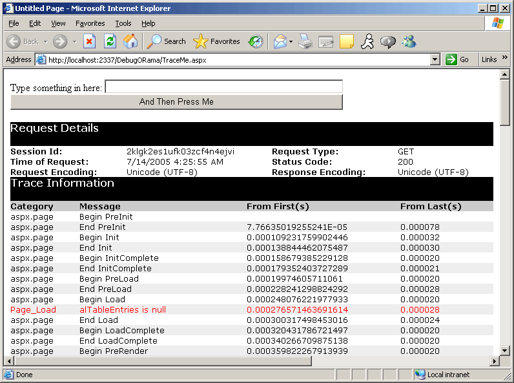Open the Favorites star button
Screen dimensions: 514x383
tap(217, 41)
